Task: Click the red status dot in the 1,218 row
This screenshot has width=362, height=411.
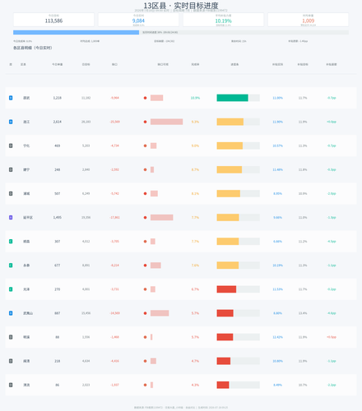Action: coord(145,98)
